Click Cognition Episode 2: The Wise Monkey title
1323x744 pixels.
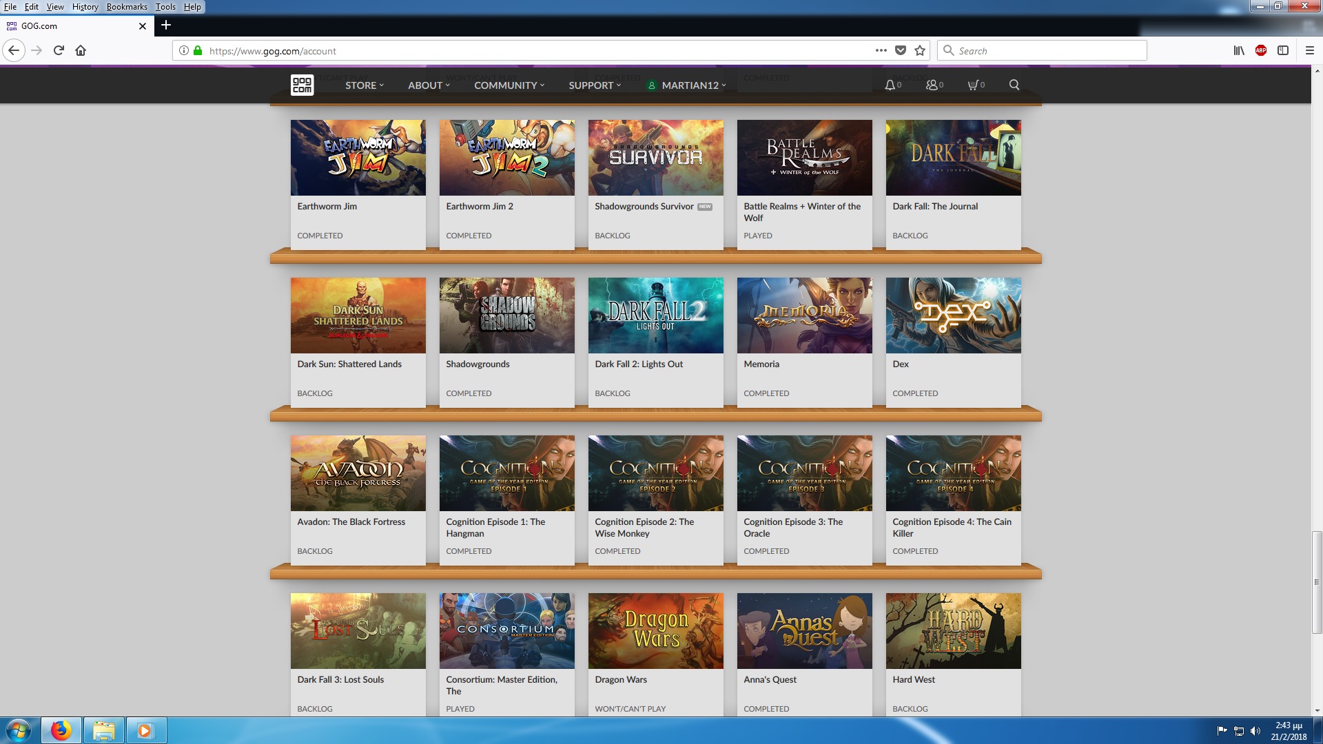pos(644,528)
